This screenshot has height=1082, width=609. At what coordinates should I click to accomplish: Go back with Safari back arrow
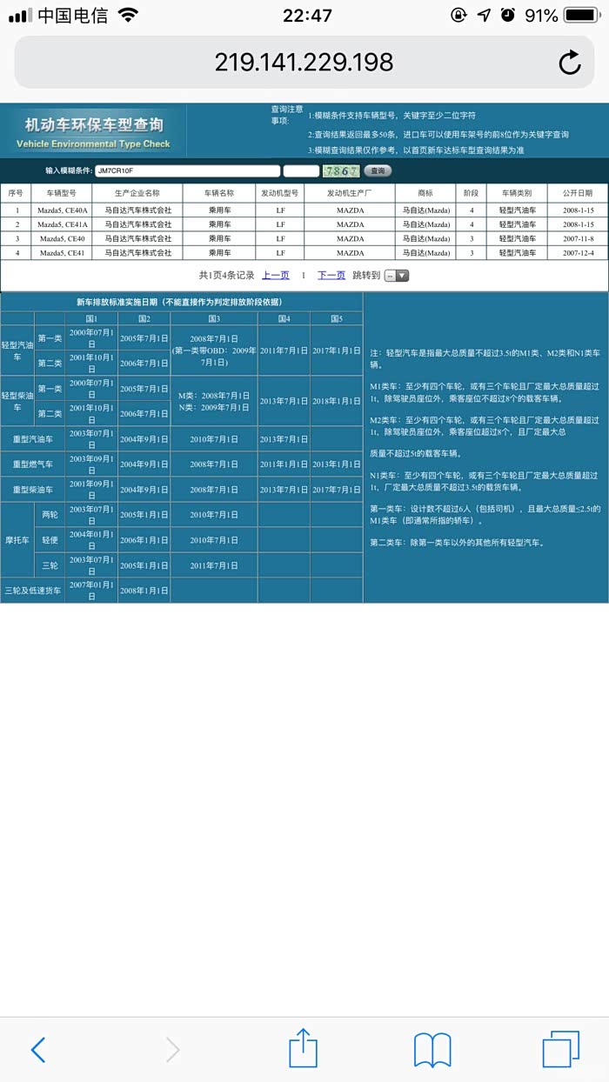(37, 1050)
